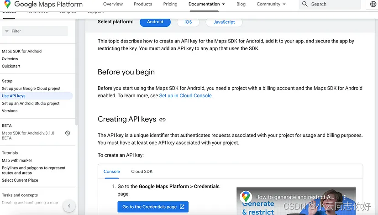Select the iOS platform button
Image resolution: width=378 pixels, height=215 pixels.
(x=188, y=22)
